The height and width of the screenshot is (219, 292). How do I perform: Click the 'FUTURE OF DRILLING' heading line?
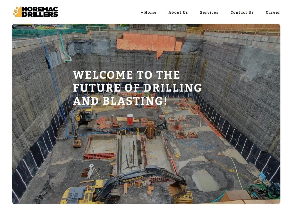click(x=138, y=88)
